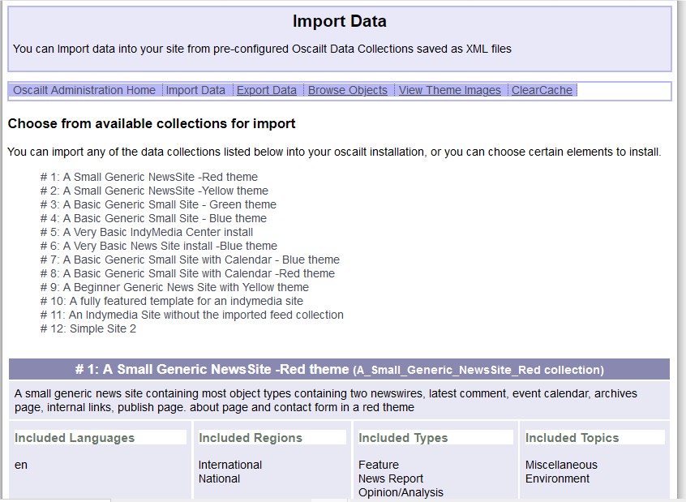Click the Included Regions column header
686x502 pixels.
[272, 438]
